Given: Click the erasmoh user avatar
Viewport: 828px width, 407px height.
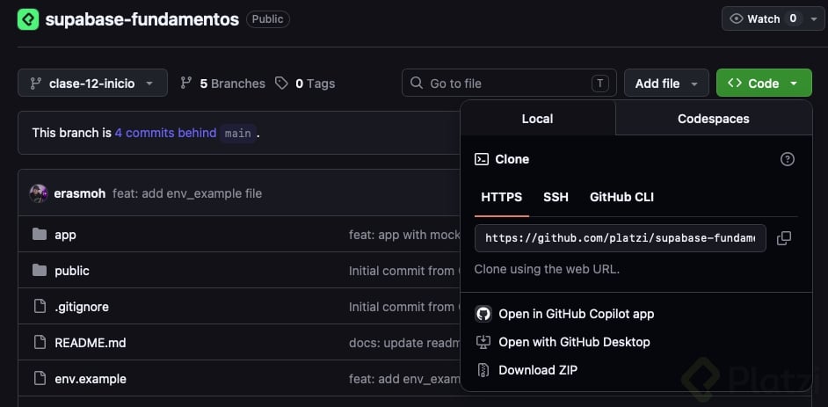Looking at the screenshot, I should point(39,193).
